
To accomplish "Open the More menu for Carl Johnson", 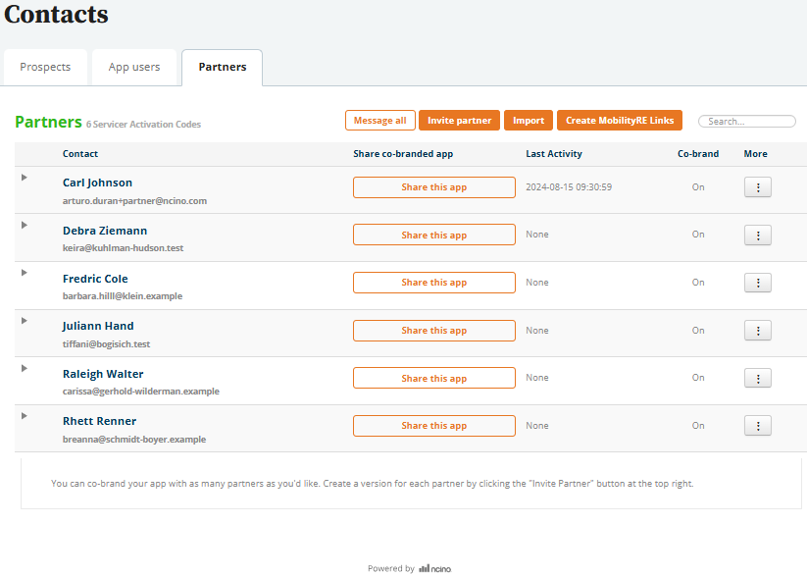I will [x=757, y=187].
